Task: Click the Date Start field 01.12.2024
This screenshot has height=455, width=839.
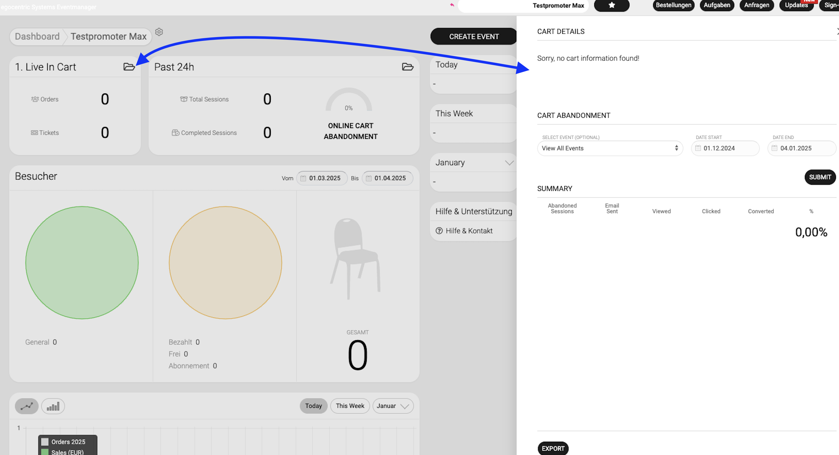Action: [x=725, y=148]
